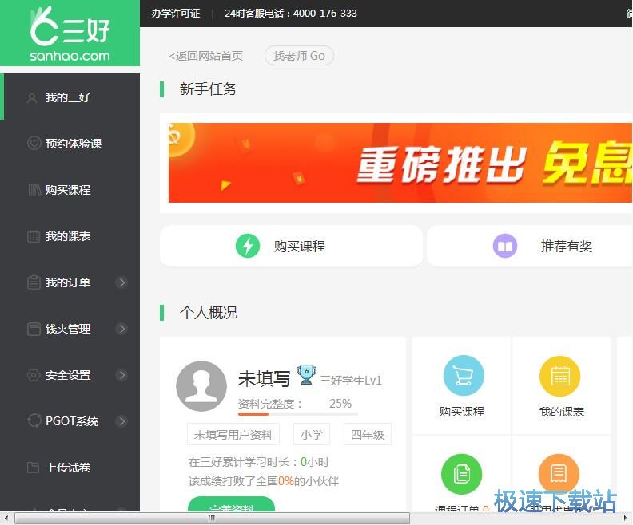The width and height of the screenshot is (633, 525).
Task: Click the 购买课程 task card
Action: [291, 246]
